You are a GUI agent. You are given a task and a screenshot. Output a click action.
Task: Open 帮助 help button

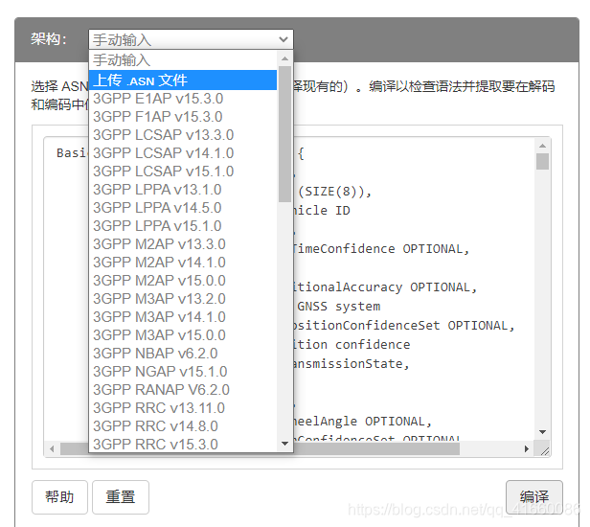pyautogui.click(x=59, y=497)
